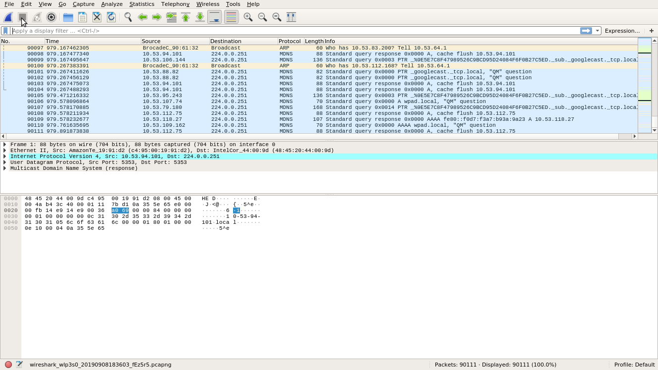Sort by the Info column header

click(x=480, y=41)
